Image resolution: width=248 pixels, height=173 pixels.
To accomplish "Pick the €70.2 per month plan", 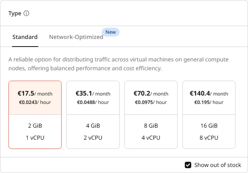I will tap(151, 115).
